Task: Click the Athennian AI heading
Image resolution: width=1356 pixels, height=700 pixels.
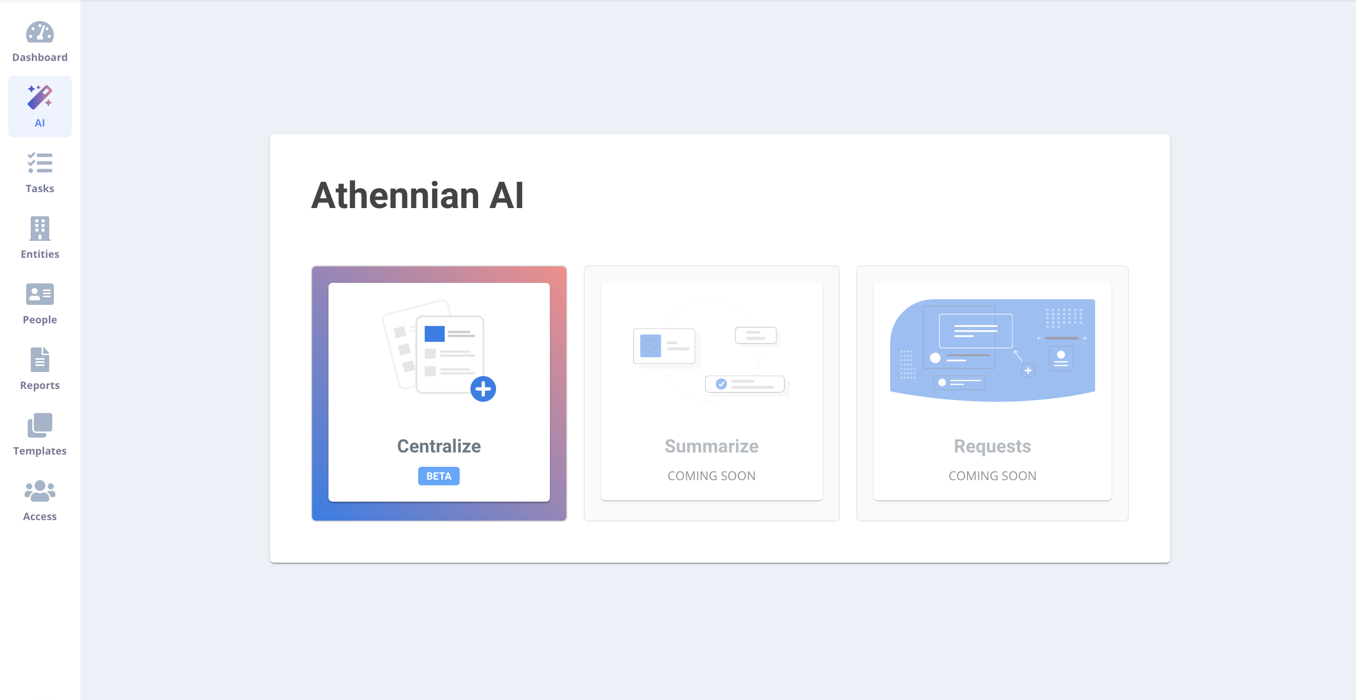Action: point(418,195)
